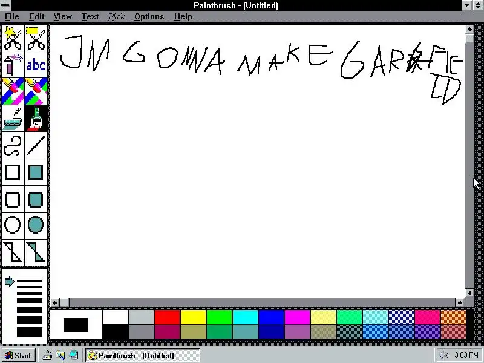Select the Airbrush spray can tool
The height and width of the screenshot is (363, 484).
13,65
